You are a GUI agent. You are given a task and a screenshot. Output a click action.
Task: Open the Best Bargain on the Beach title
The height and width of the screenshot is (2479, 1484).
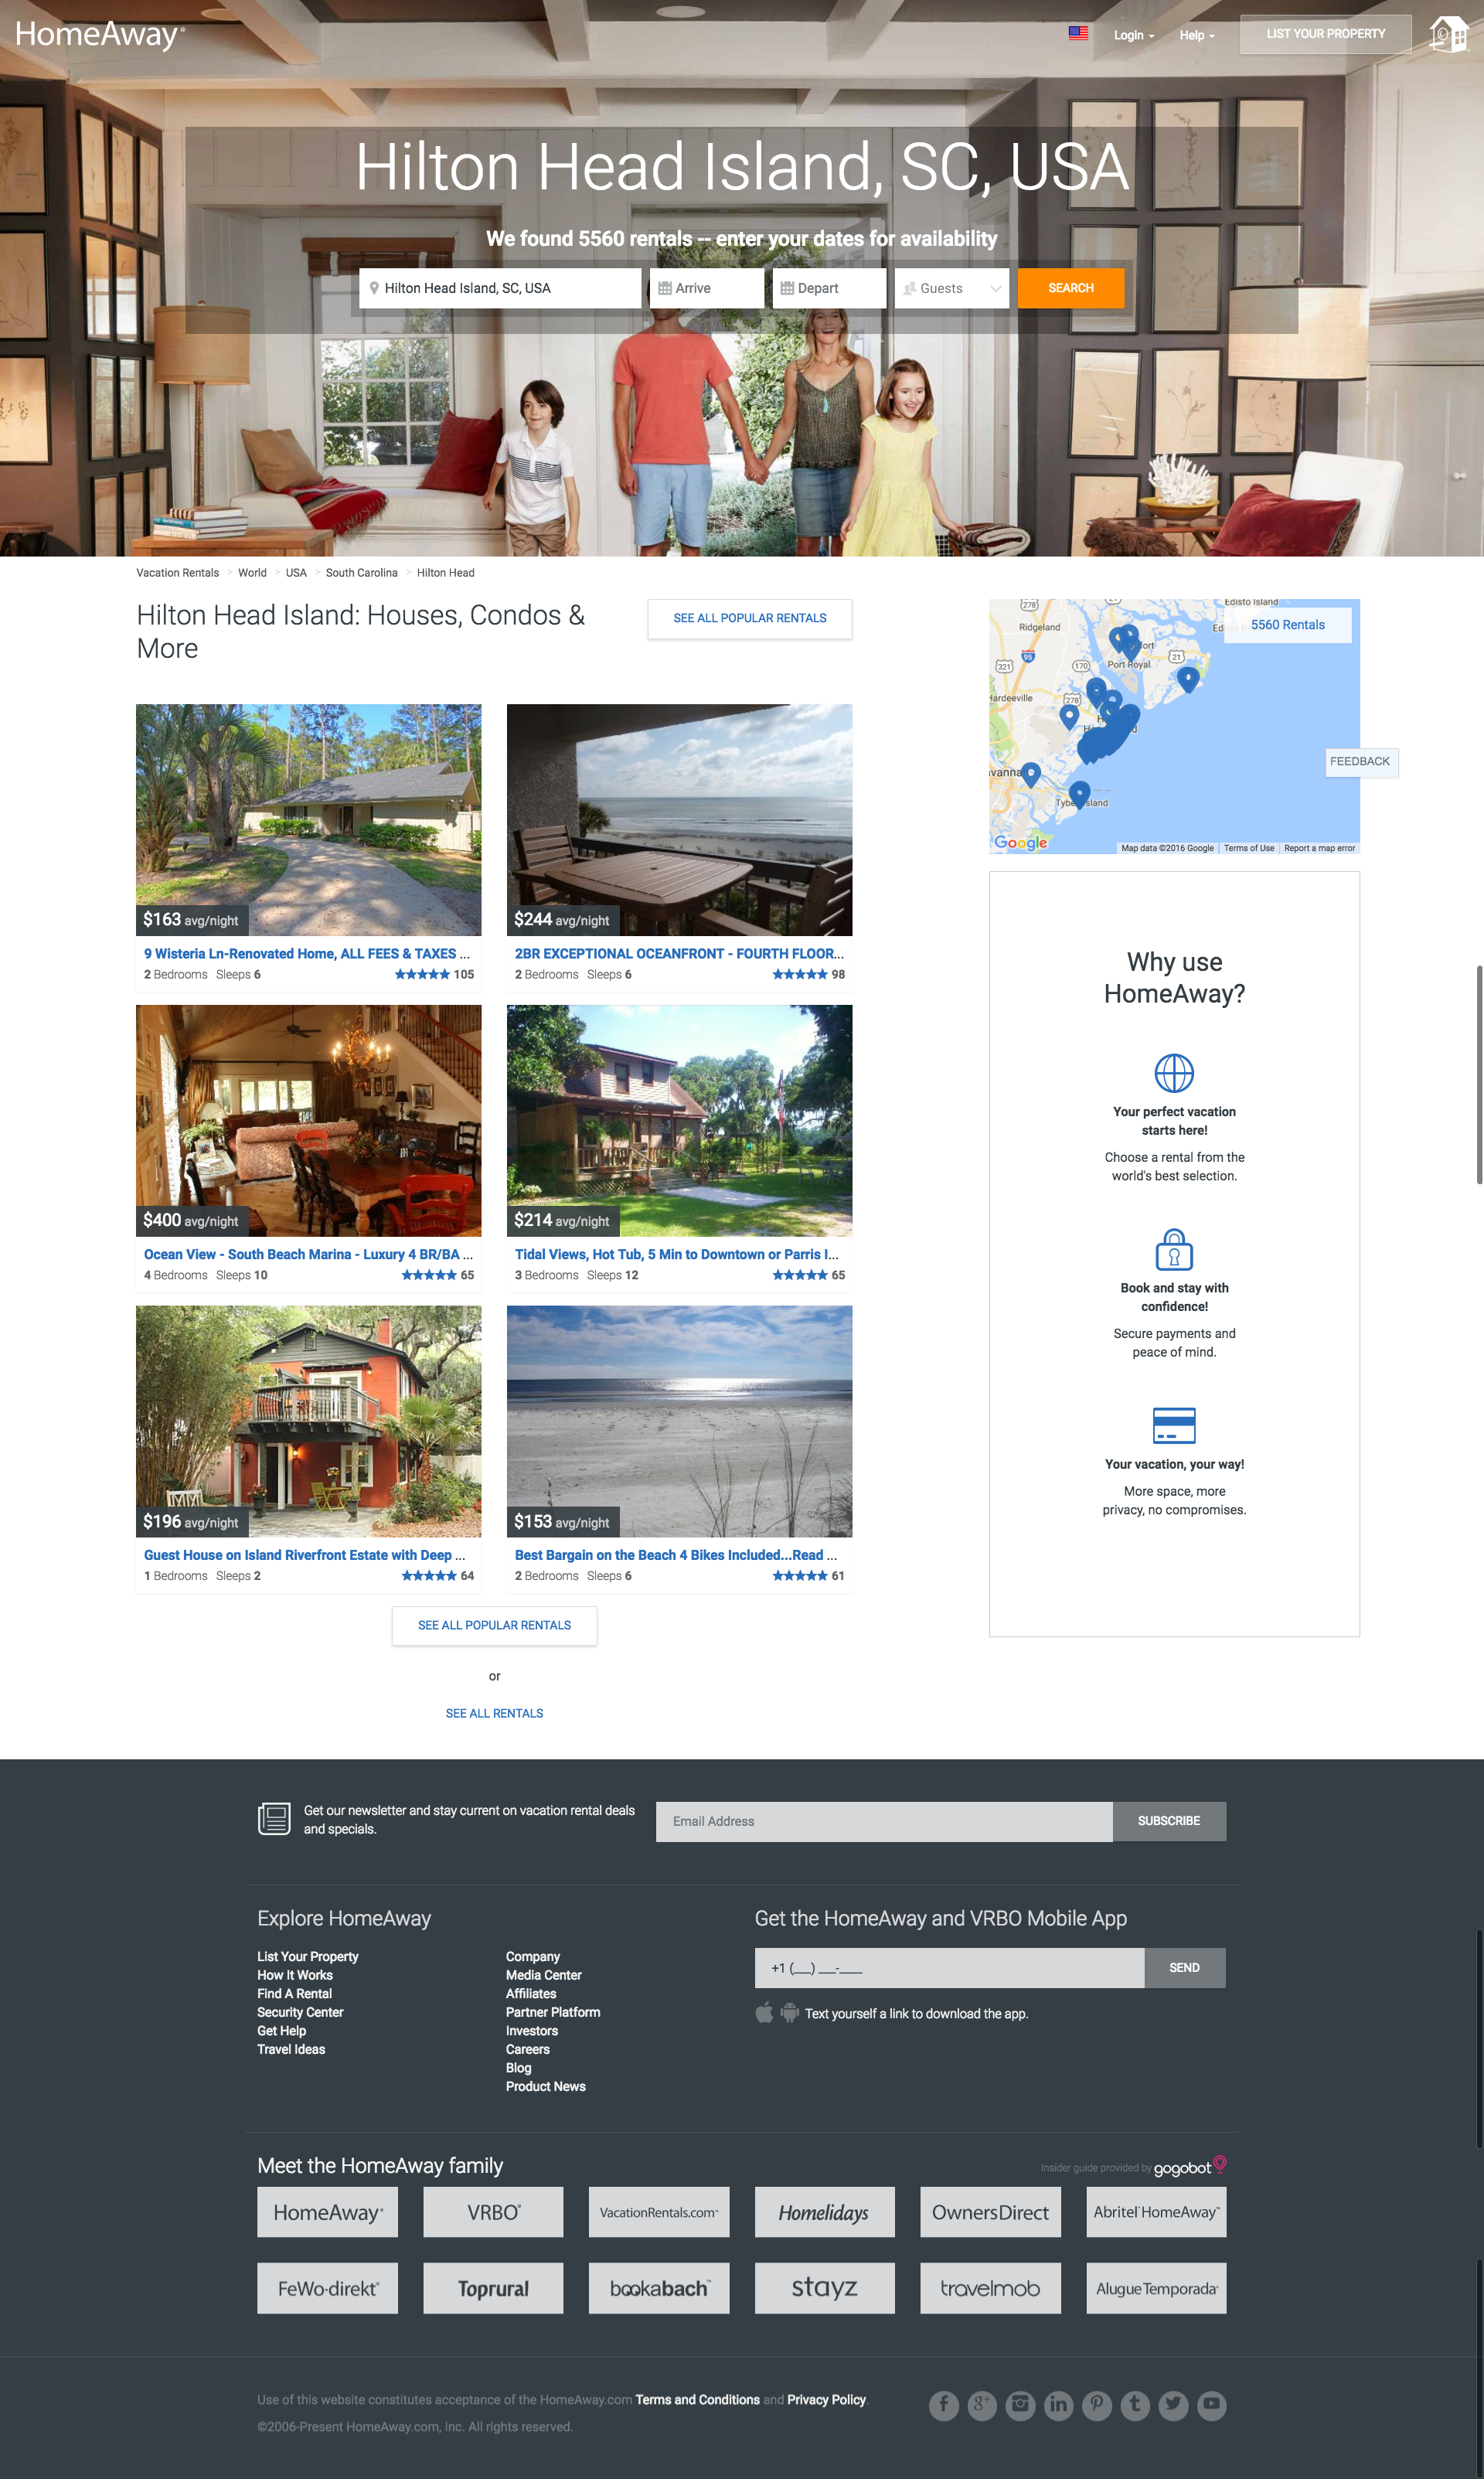(x=676, y=1555)
